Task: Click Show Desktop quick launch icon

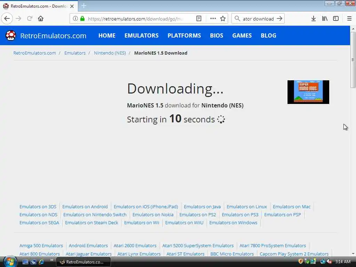Action: click(x=25, y=262)
